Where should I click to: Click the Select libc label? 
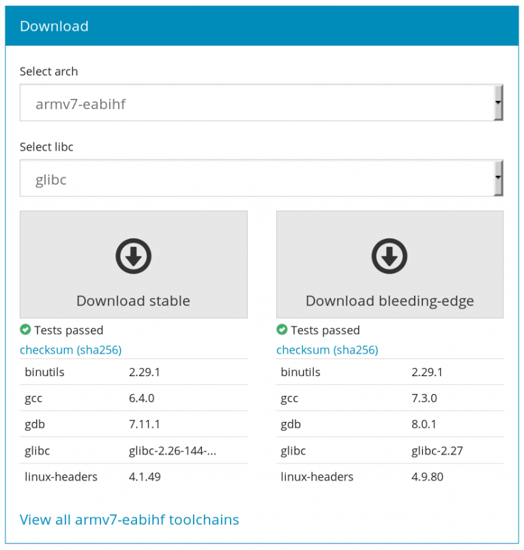[46, 147]
